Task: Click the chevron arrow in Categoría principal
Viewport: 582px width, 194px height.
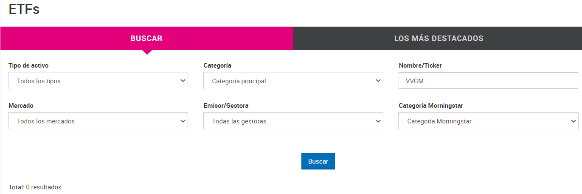Action: coord(378,81)
